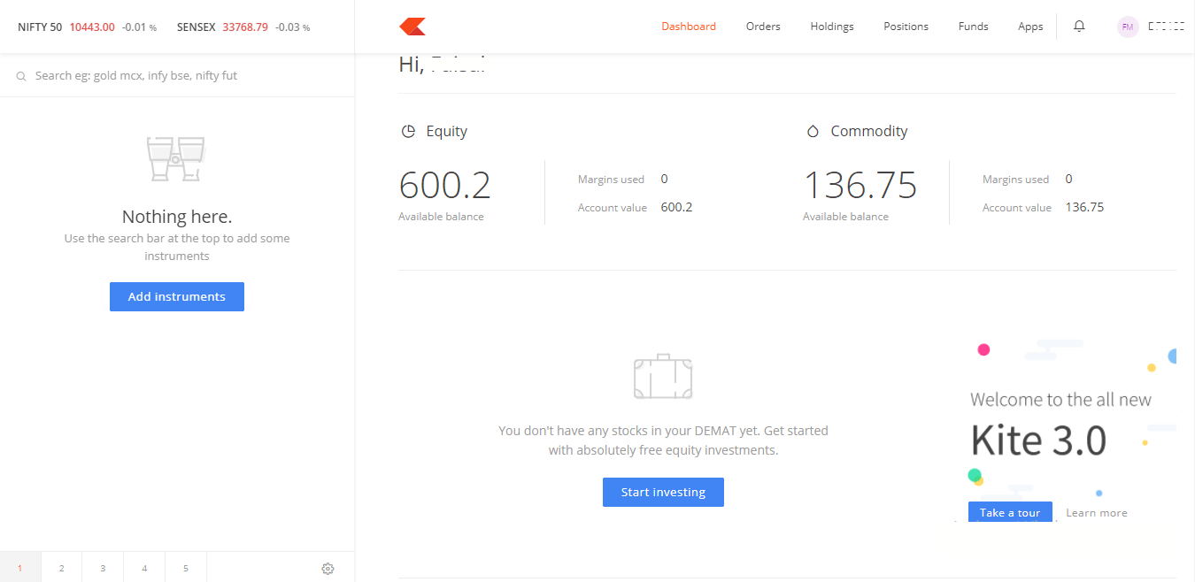
Task: Open the Apps menu item
Action: pyautogui.click(x=1030, y=27)
